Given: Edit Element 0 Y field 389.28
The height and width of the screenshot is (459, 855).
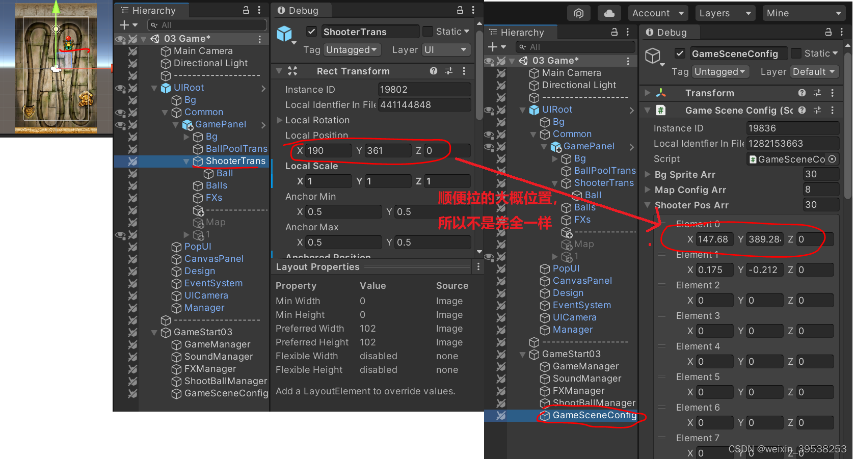Looking at the screenshot, I should click(x=764, y=239).
